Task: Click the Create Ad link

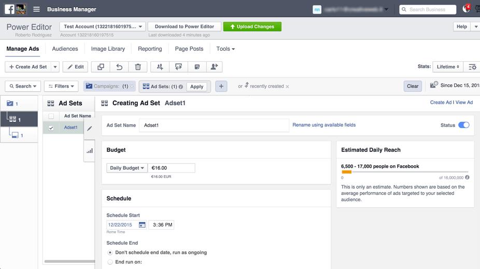Action: [441, 103]
